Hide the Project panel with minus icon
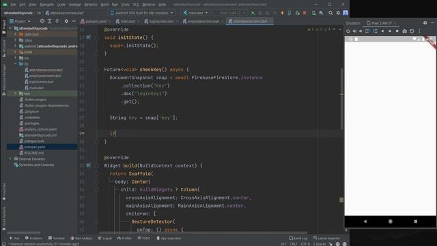This screenshot has height=246, width=437. point(74,21)
